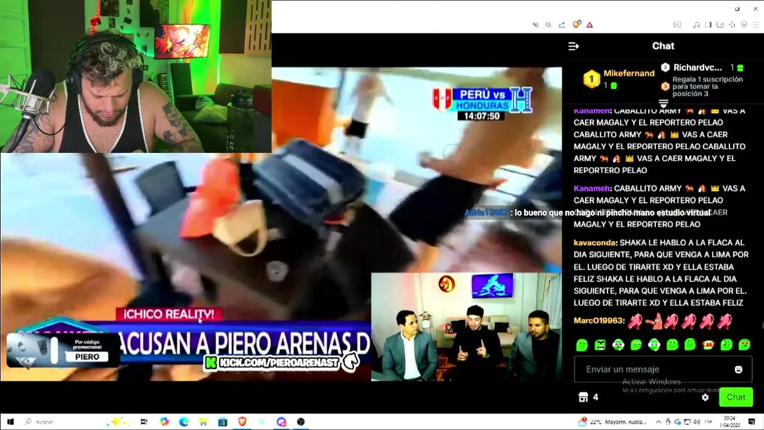Open Microsoft Store from taskbar

click(223, 422)
